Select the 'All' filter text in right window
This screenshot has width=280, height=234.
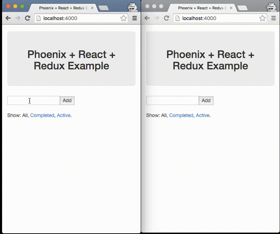(163, 115)
